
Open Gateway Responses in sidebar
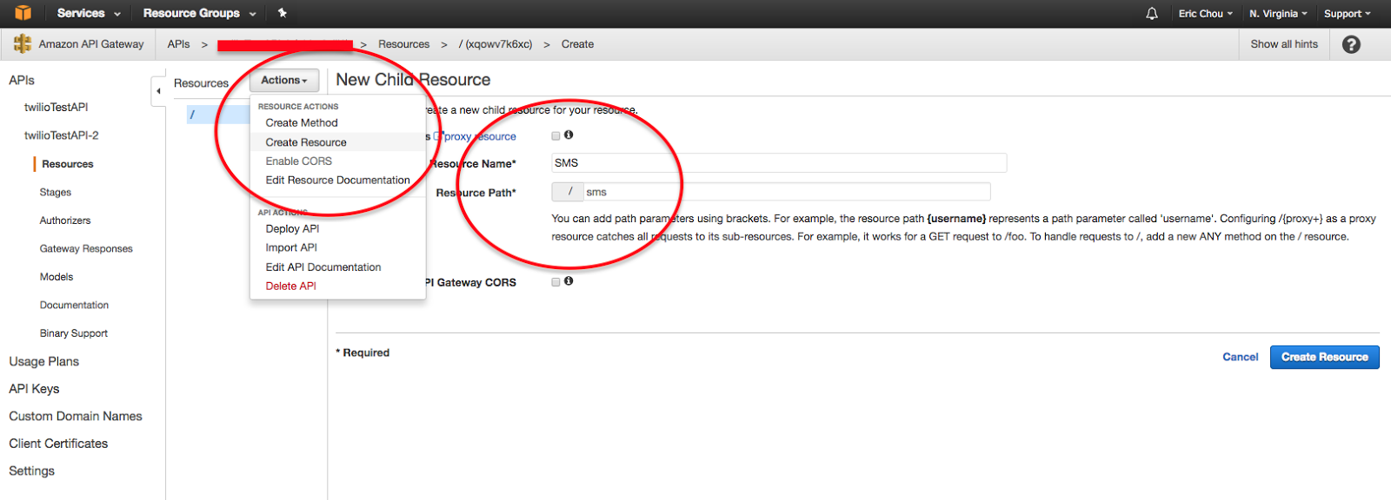tap(86, 249)
